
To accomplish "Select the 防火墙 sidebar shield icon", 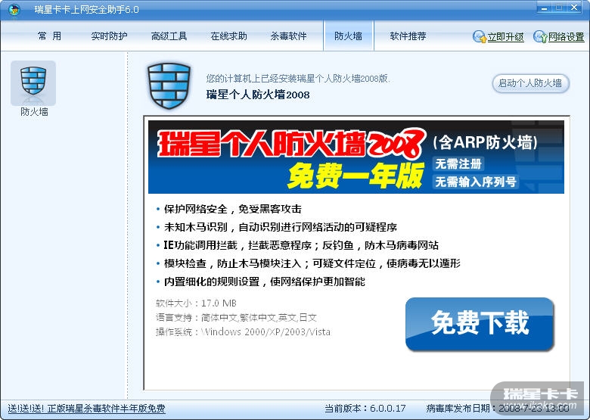I will coord(33,82).
